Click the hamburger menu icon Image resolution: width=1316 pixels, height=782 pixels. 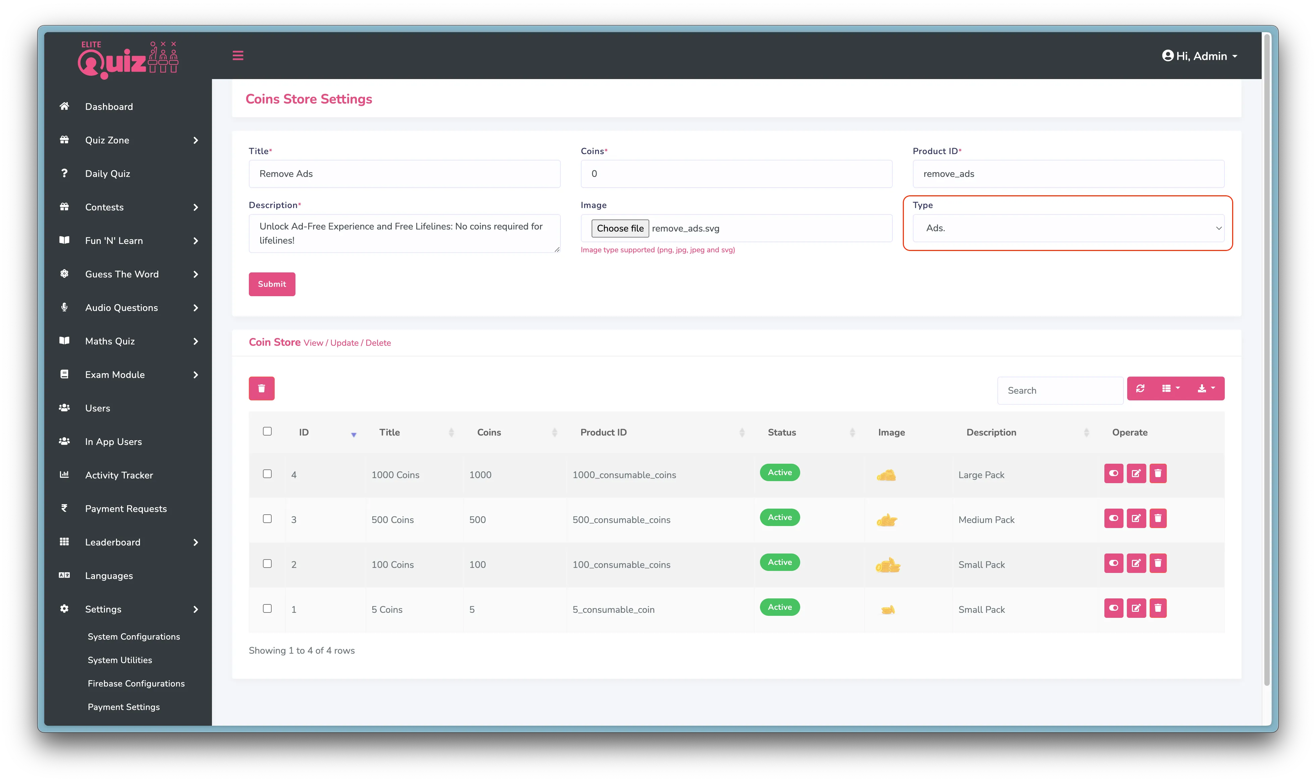click(x=238, y=56)
